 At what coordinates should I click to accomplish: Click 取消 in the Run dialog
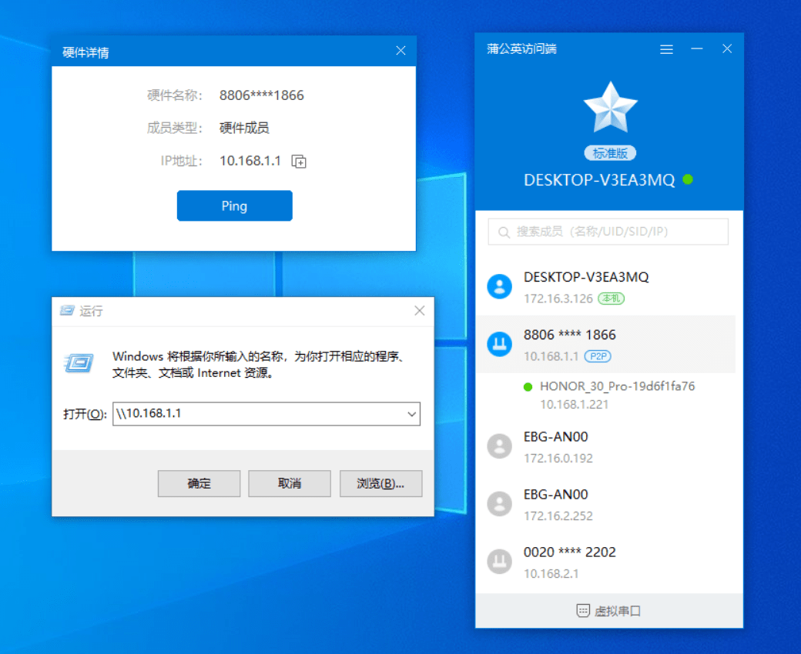(290, 483)
